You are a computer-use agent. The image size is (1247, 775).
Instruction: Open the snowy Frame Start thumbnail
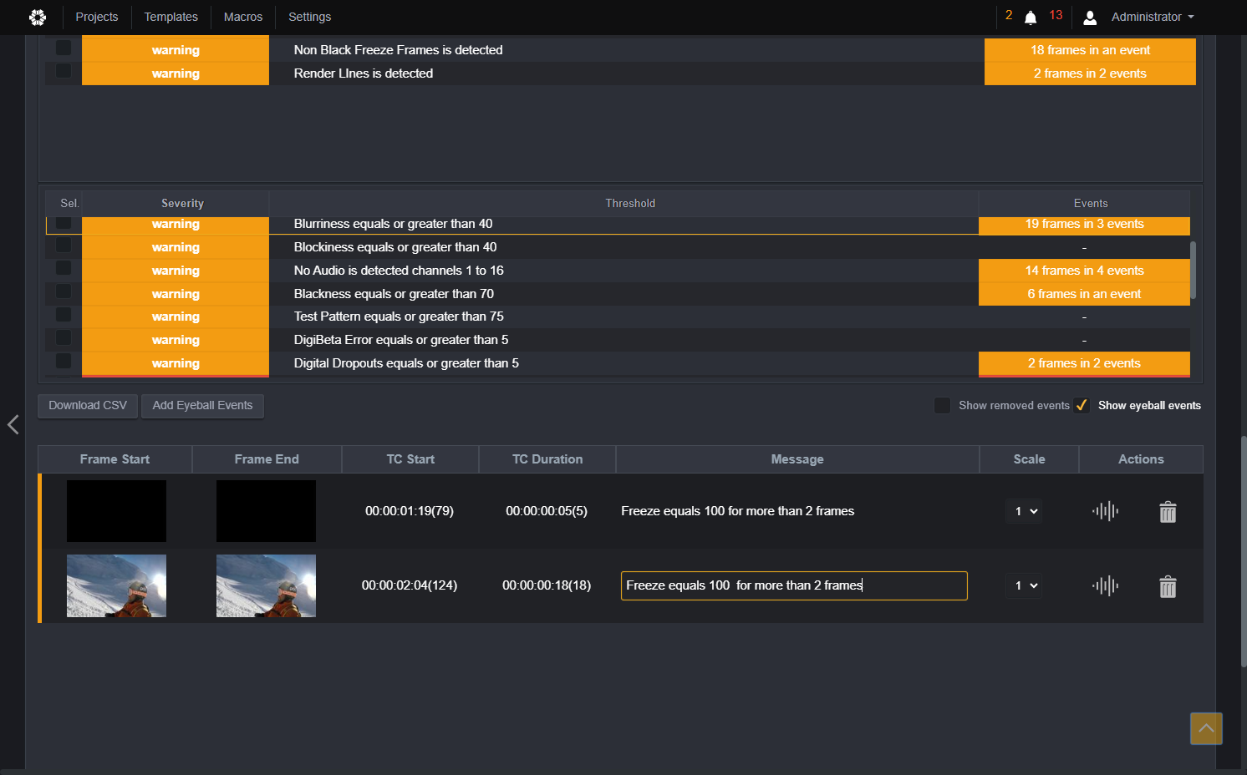(x=116, y=585)
